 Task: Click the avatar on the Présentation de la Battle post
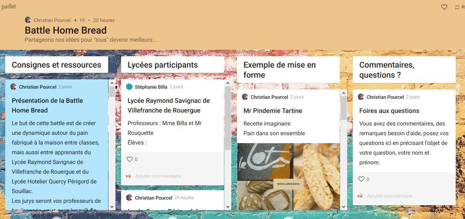point(13,87)
